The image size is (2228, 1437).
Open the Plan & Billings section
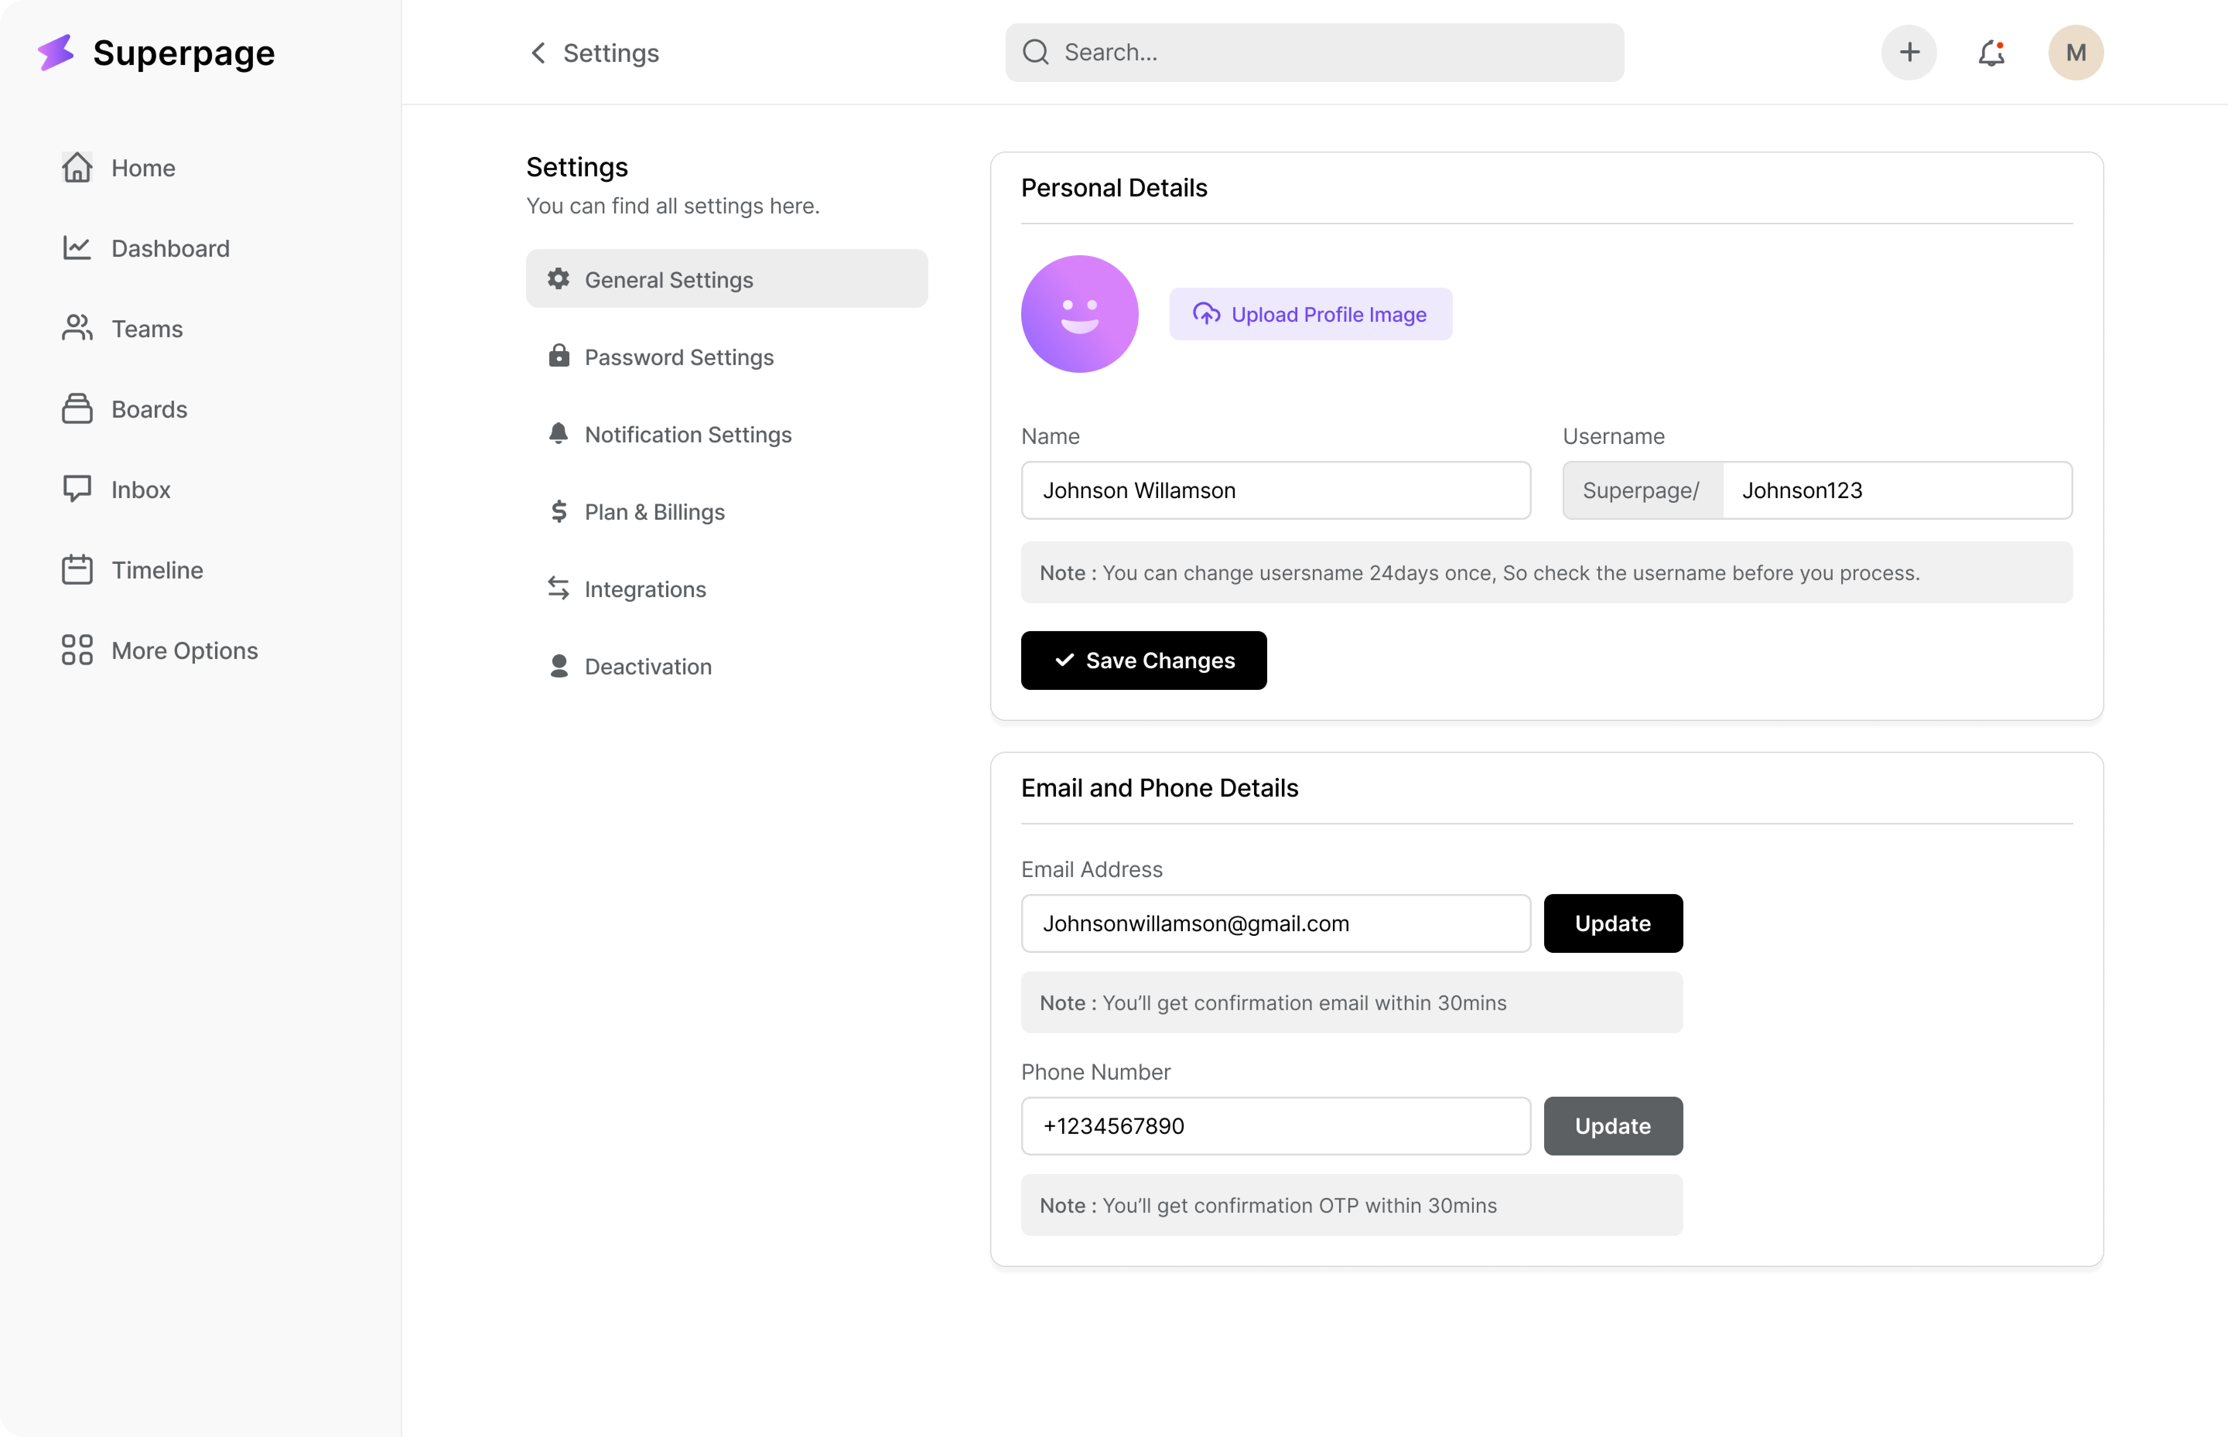point(654,512)
